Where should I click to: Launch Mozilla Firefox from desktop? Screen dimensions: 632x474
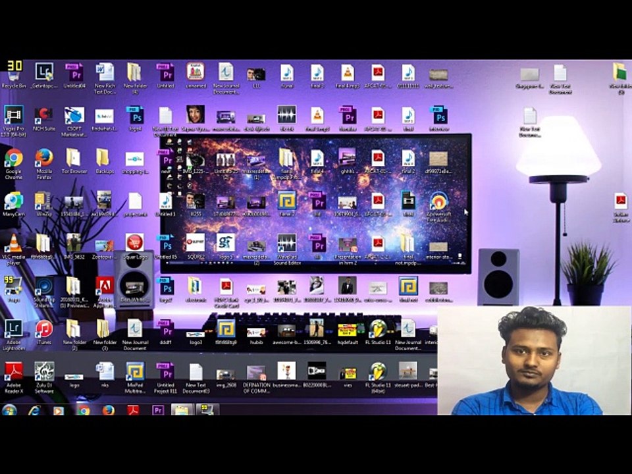tap(44, 163)
